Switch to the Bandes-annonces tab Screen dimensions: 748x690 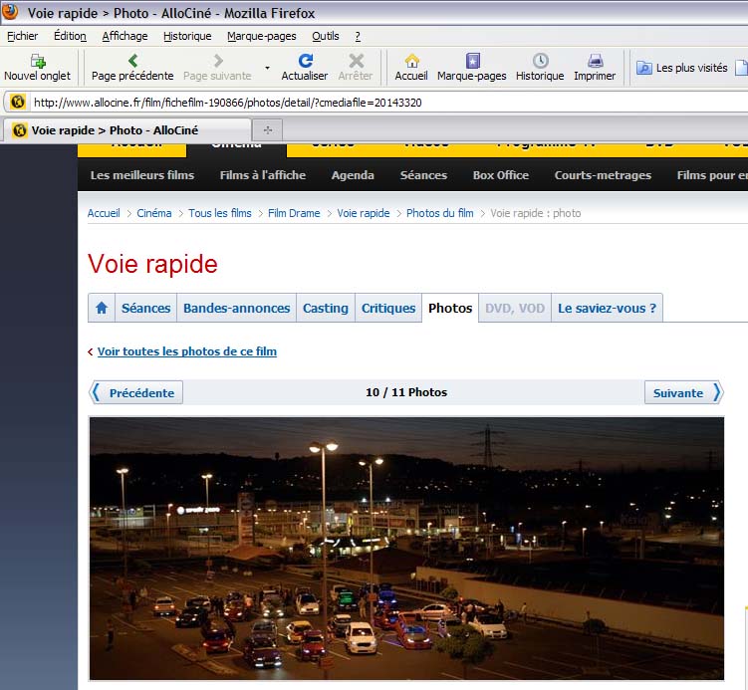(x=237, y=308)
